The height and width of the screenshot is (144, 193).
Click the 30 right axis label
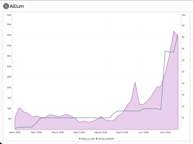tap(183, 95)
